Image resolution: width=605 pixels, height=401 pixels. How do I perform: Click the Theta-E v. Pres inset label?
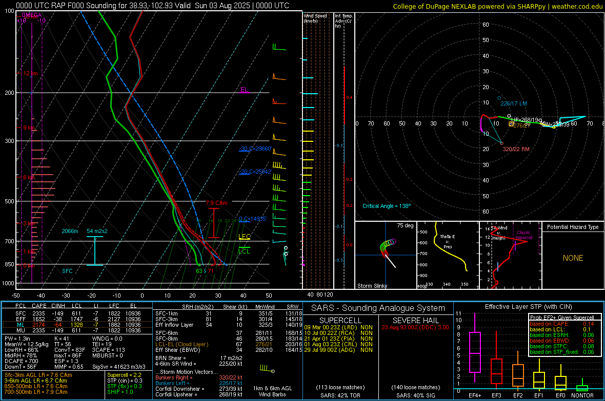[448, 241]
